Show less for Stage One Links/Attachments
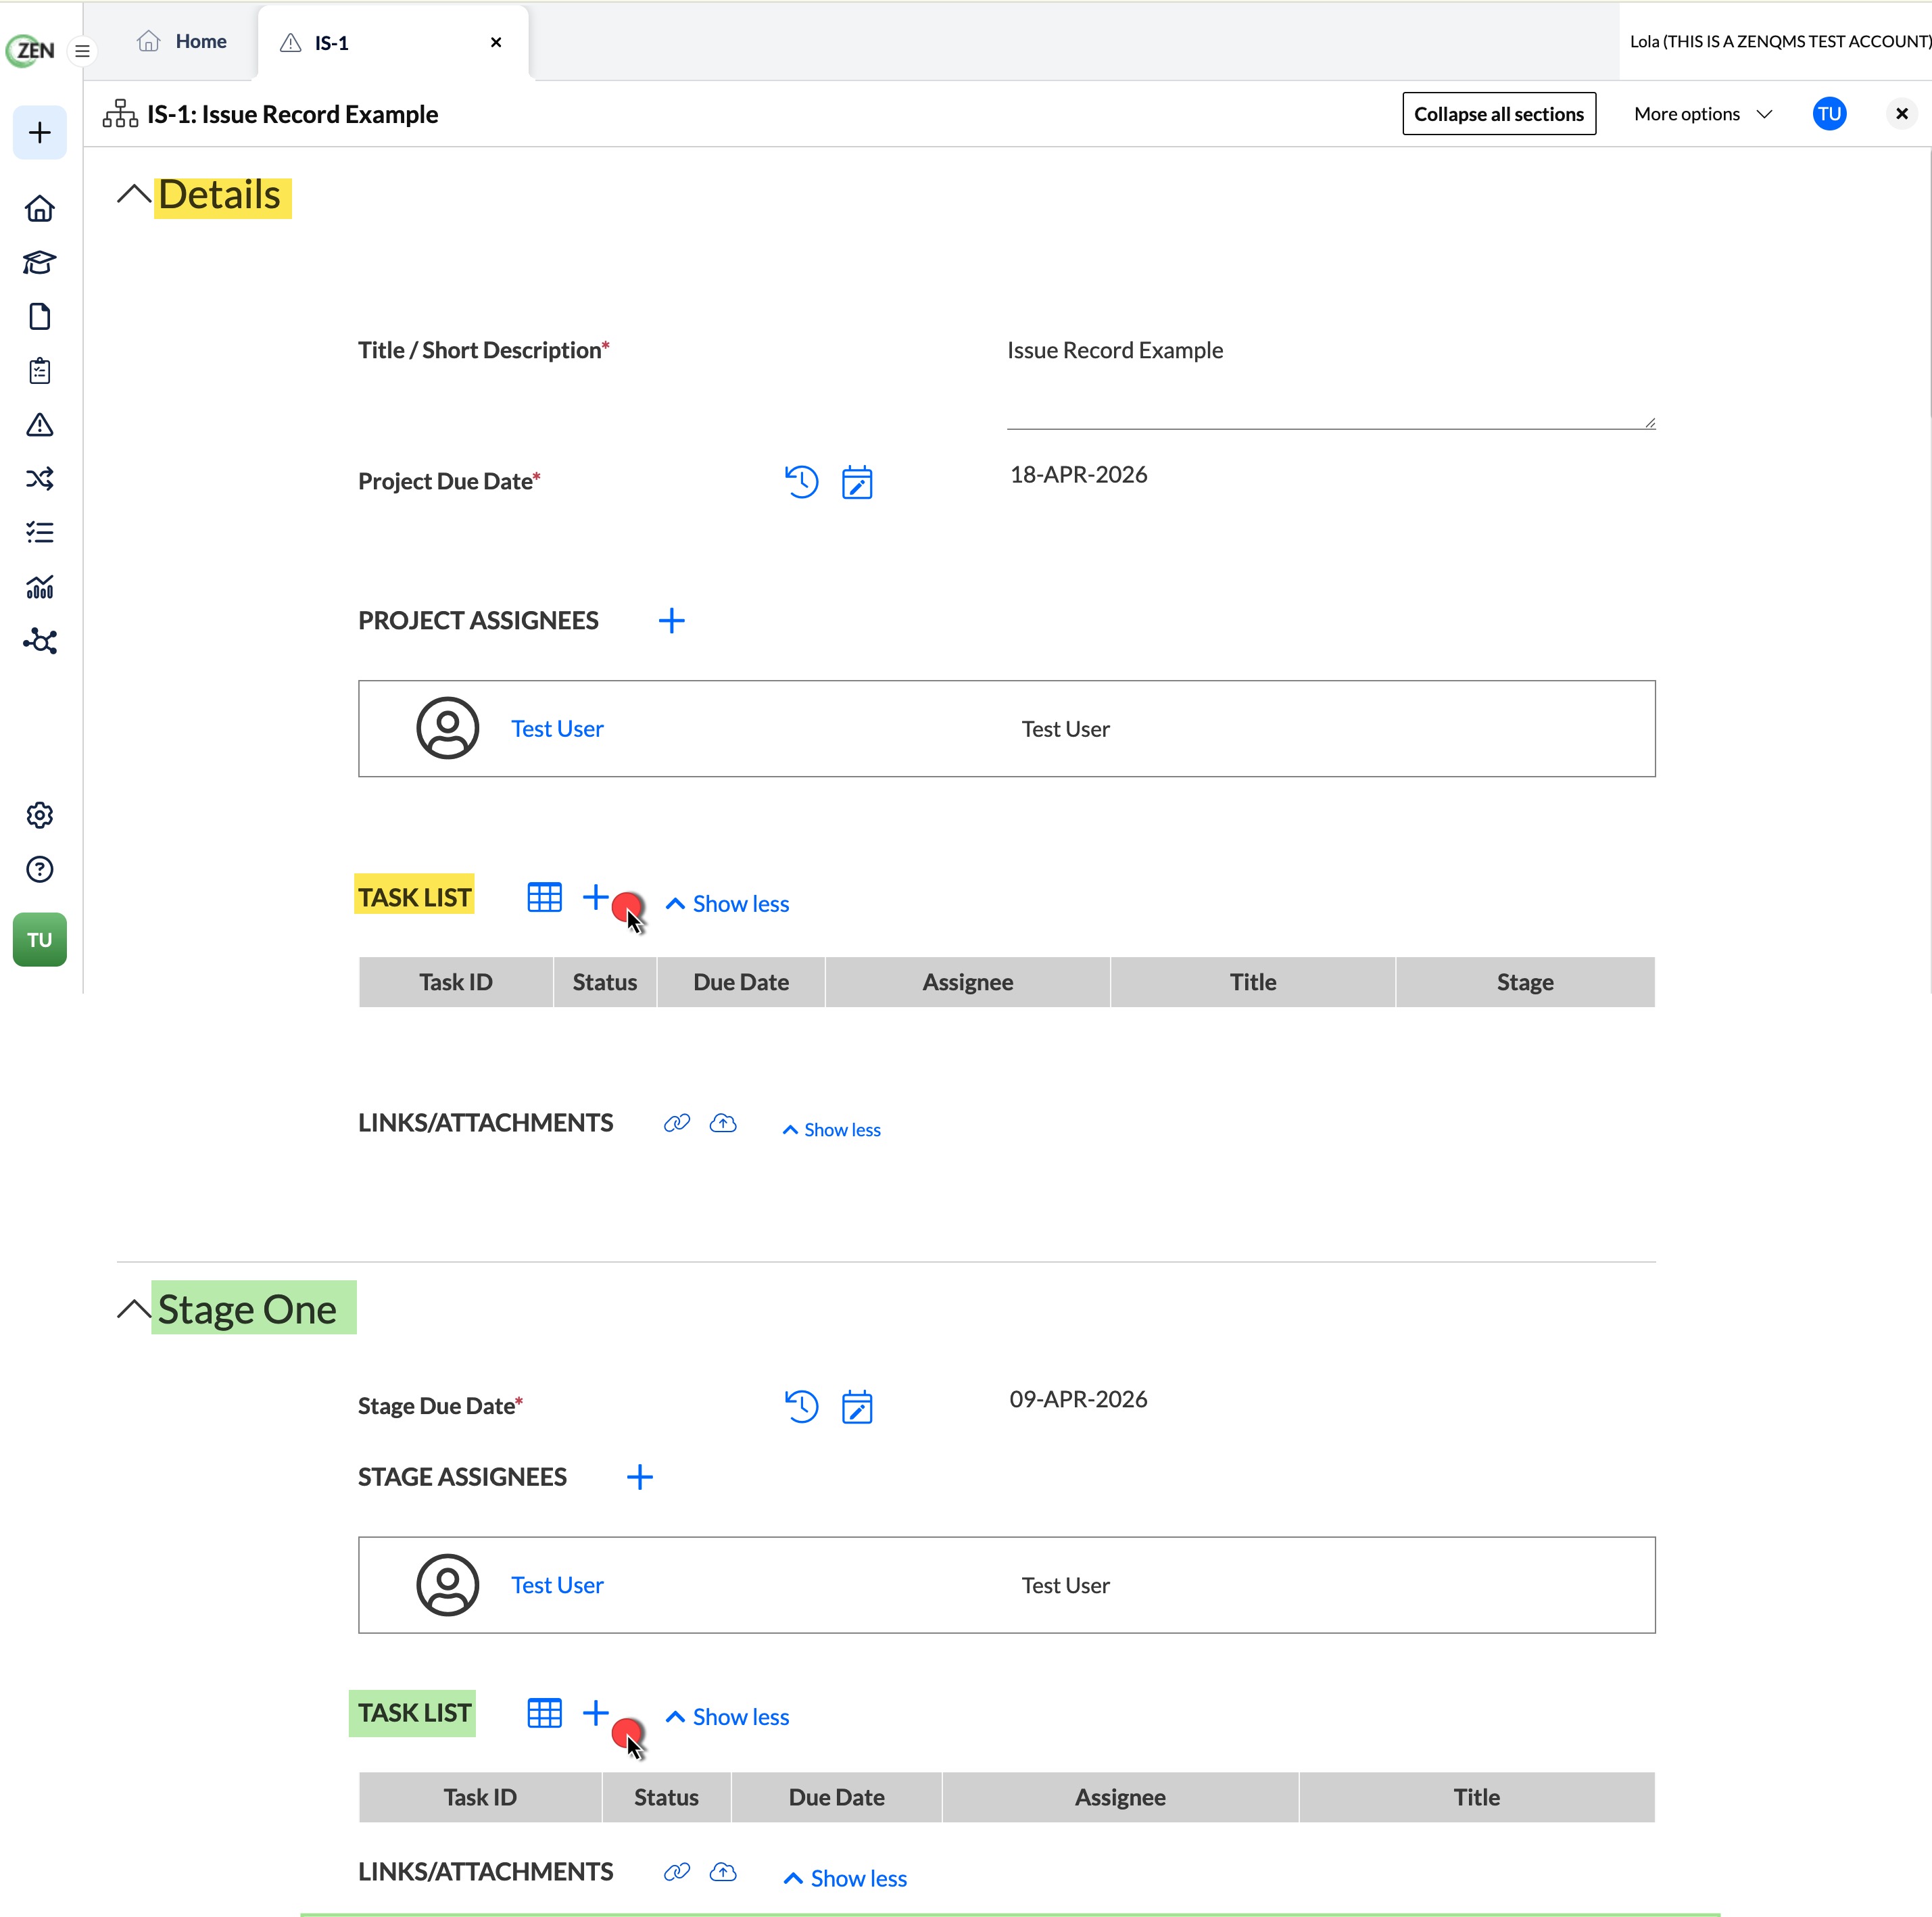Viewport: 1932px width, 1917px height. pyautogui.click(x=845, y=1878)
